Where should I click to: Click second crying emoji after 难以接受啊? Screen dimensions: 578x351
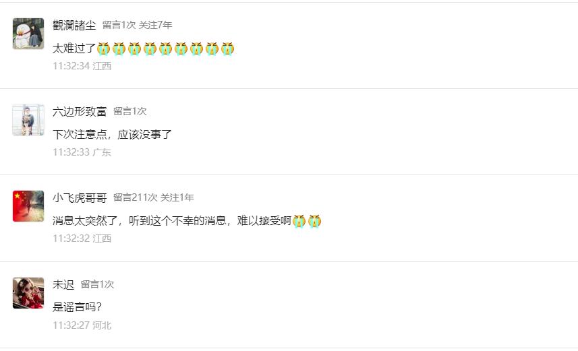click(x=314, y=221)
